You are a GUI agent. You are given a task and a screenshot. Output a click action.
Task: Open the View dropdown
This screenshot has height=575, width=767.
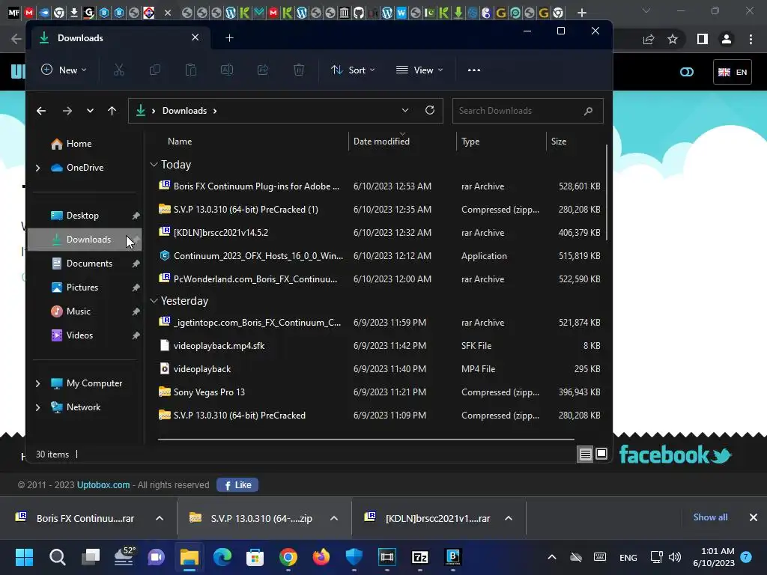pos(419,70)
